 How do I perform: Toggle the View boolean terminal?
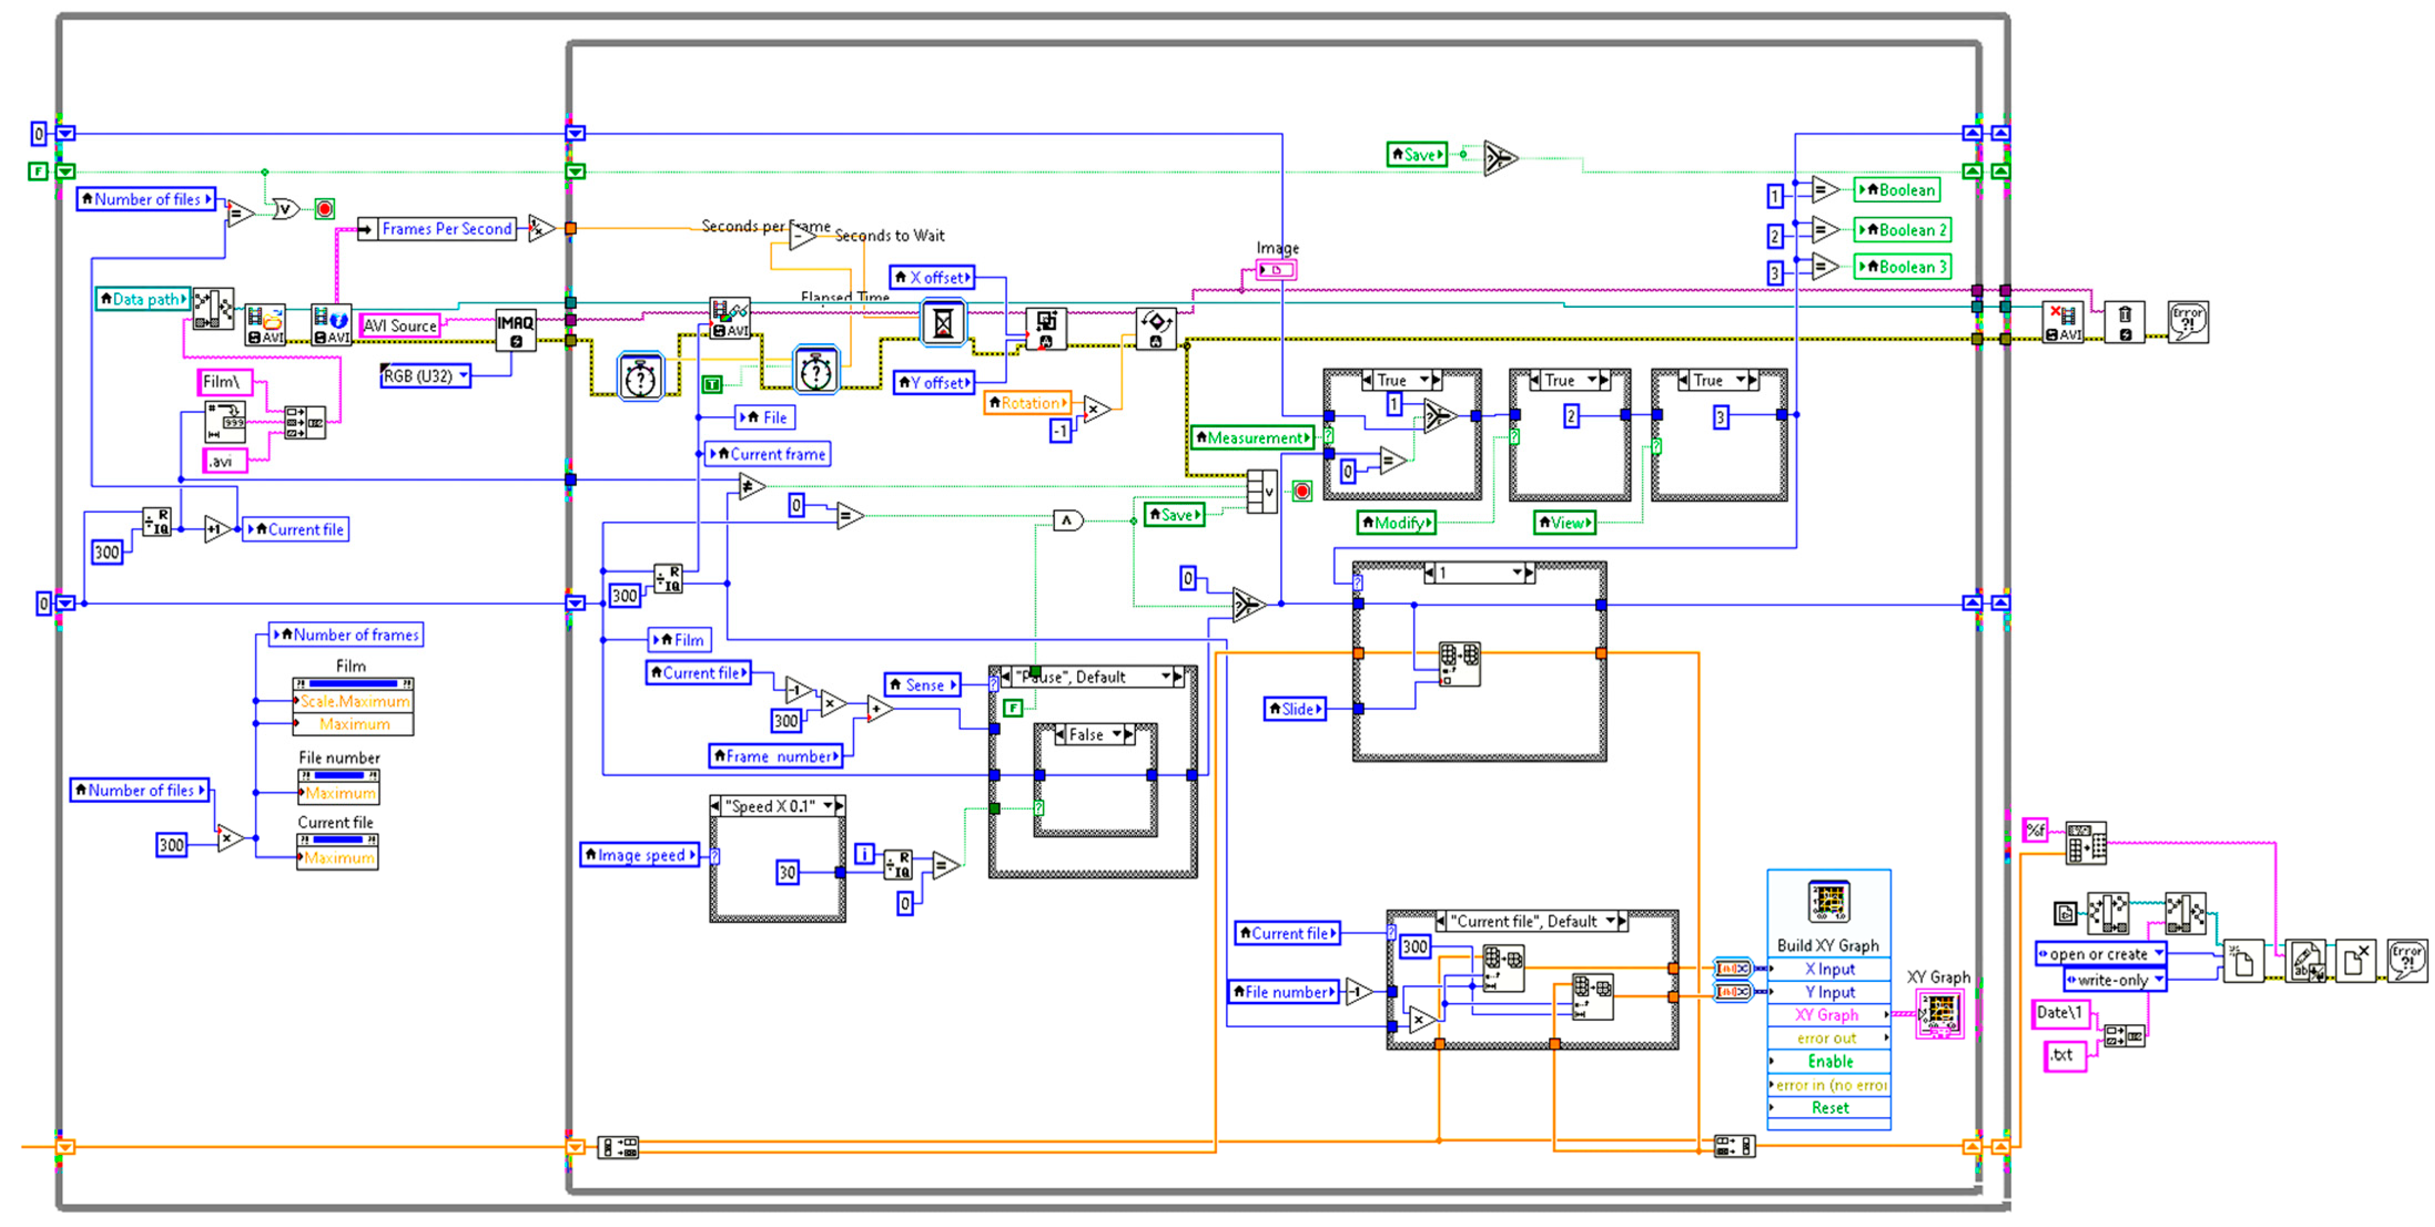(x=1564, y=522)
